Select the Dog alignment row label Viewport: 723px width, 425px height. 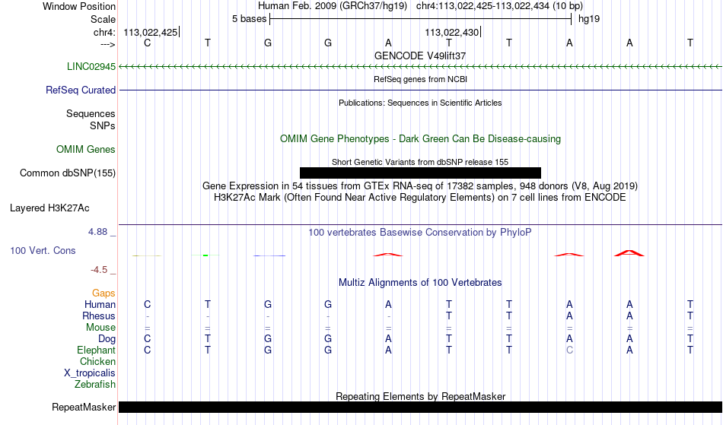[107, 339]
